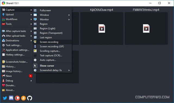Open Image history... window
174x103 pixels.
pyautogui.click(x=17, y=71)
